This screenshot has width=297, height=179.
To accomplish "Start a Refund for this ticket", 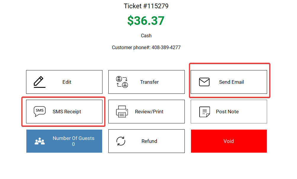I will [x=146, y=141].
